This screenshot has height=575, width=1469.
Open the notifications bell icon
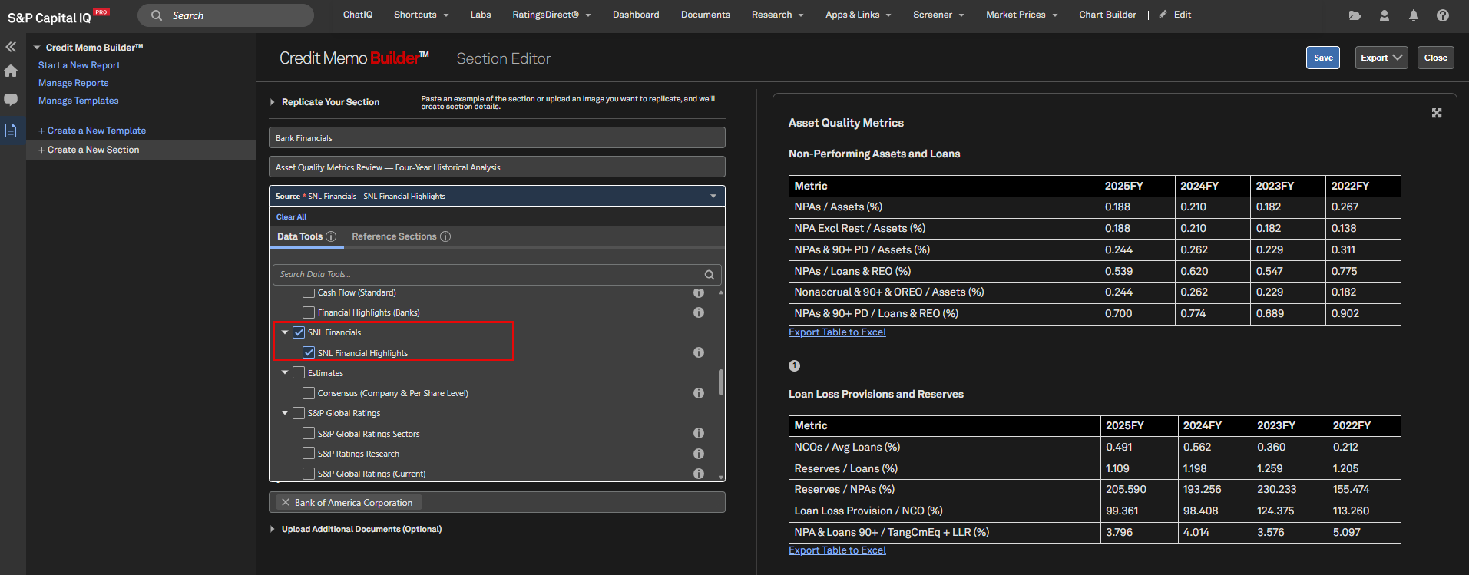1413,15
